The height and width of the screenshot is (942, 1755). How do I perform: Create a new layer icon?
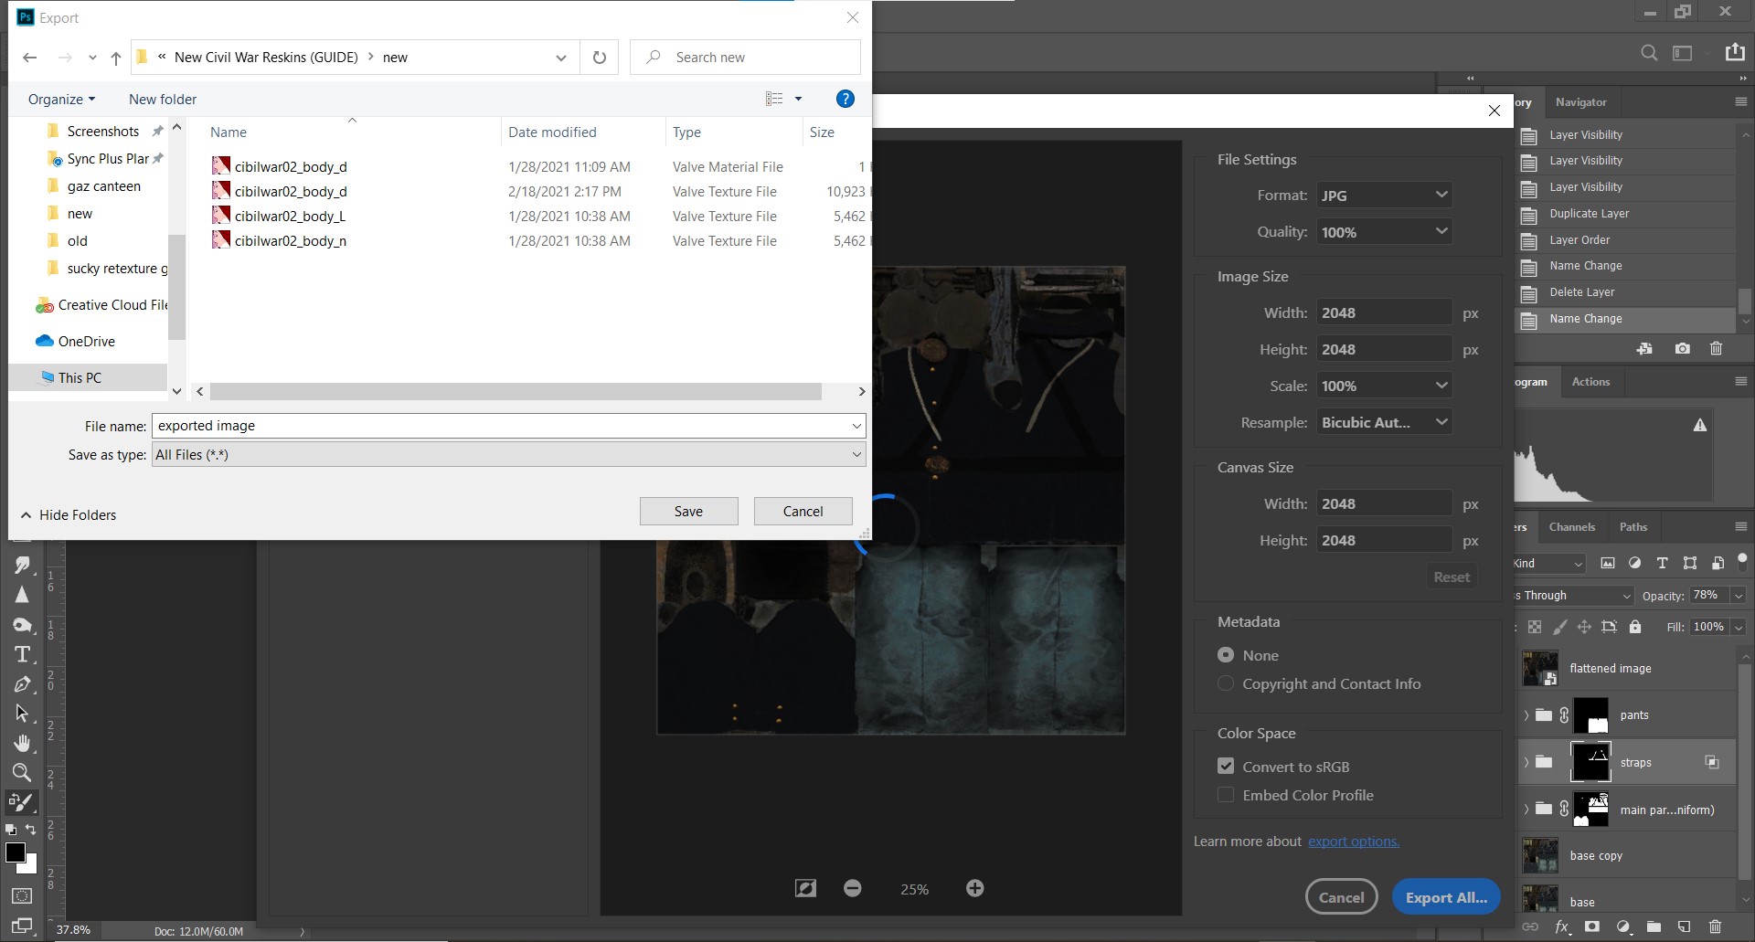(x=1685, y=926)
